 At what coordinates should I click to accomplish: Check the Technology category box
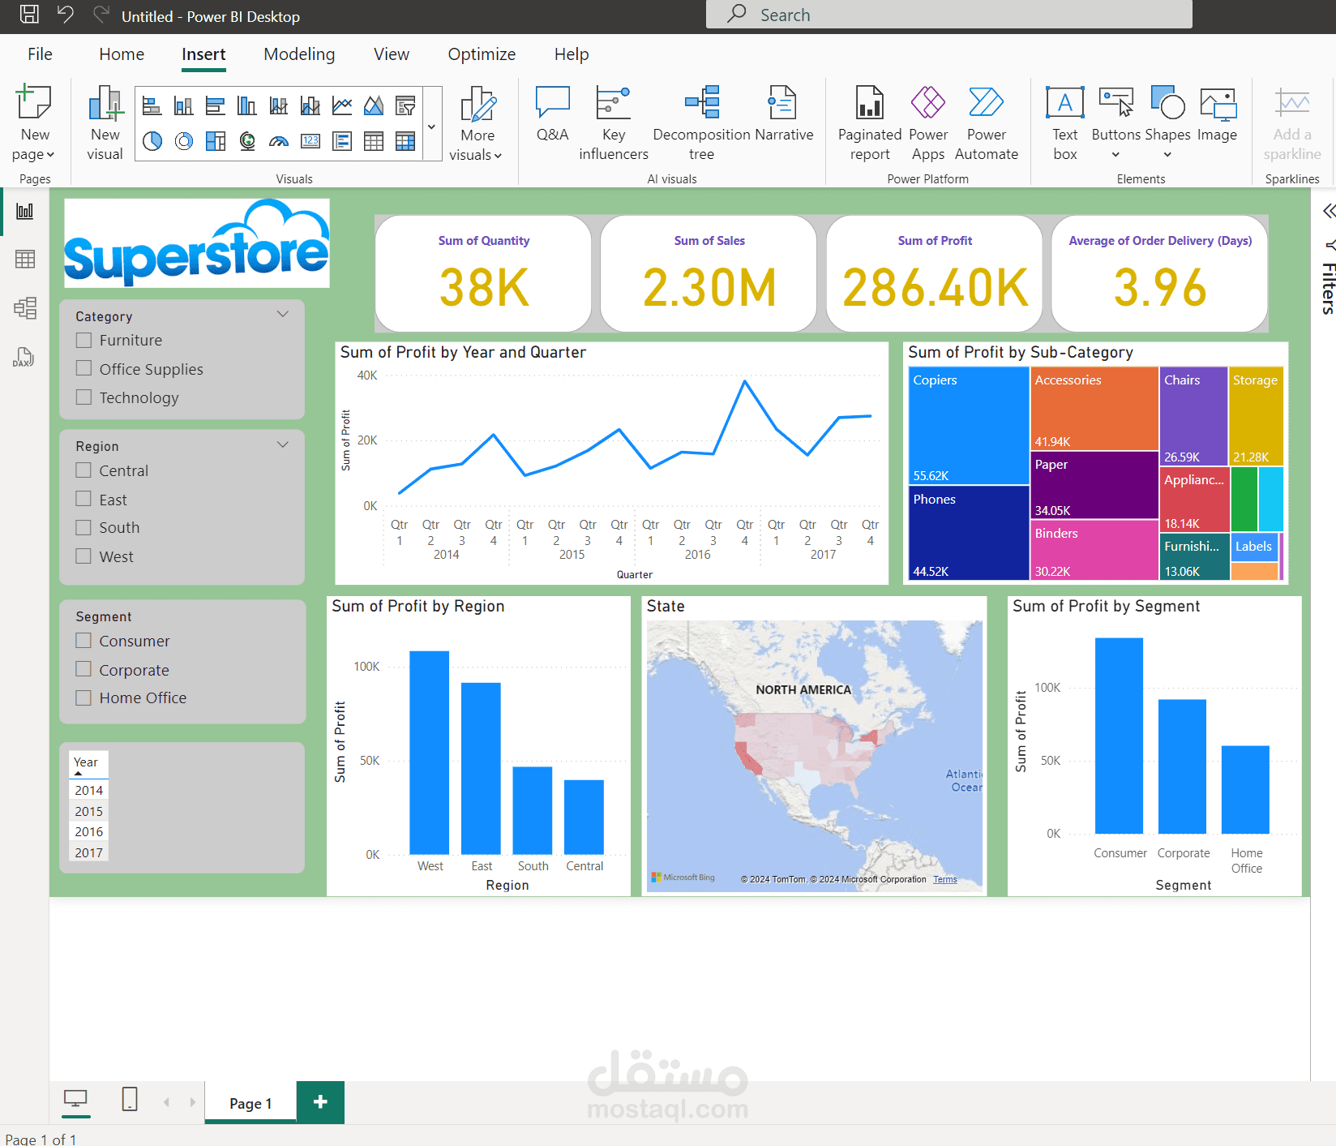pyautogui.click(x=83, y=397)
